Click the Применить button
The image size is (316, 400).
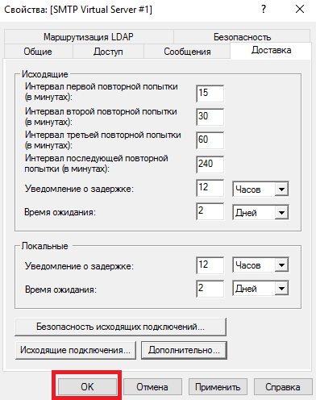pos(218,386)
